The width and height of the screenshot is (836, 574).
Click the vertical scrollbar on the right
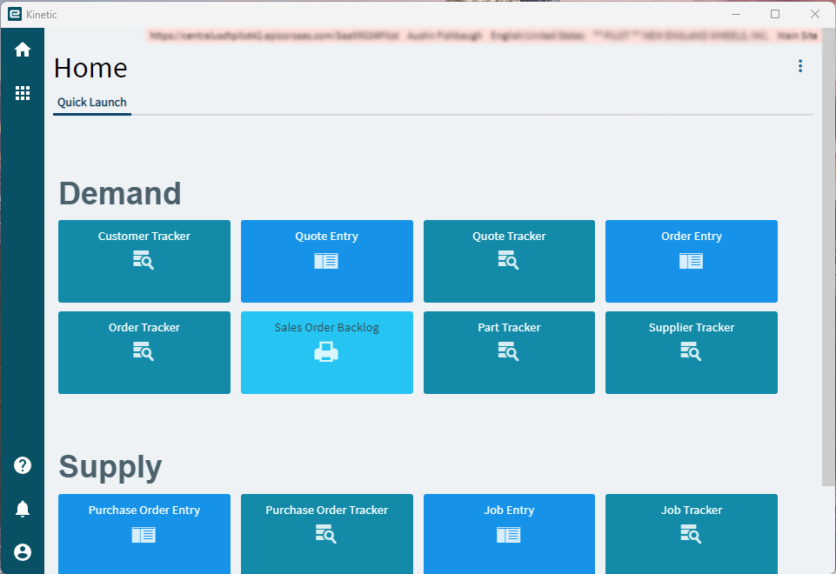(x=828, y=257)
